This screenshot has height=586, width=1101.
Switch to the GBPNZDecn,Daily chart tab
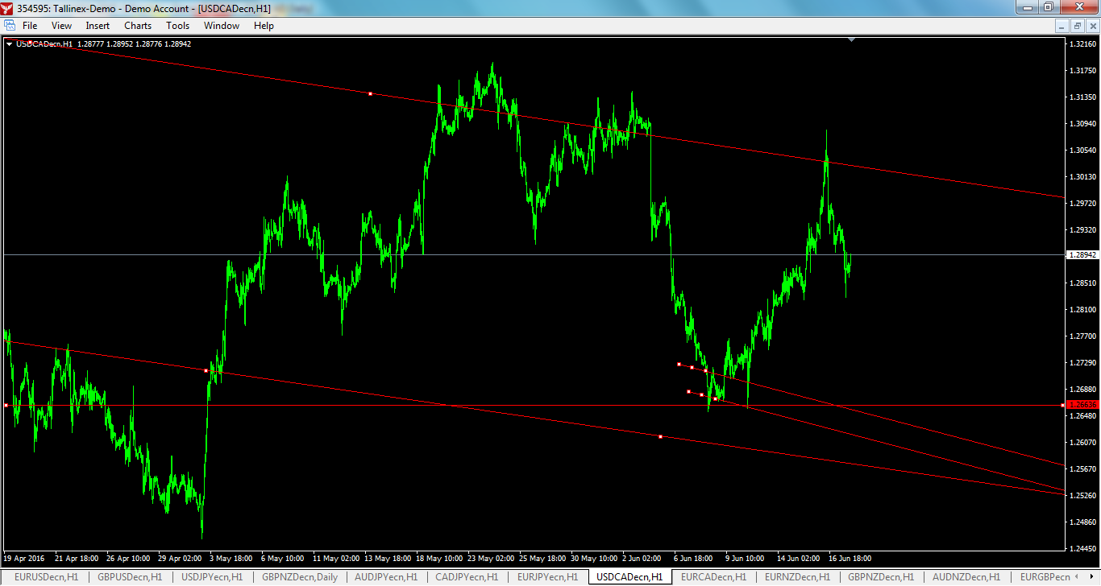pyautogui.click(x=301, y=577)
